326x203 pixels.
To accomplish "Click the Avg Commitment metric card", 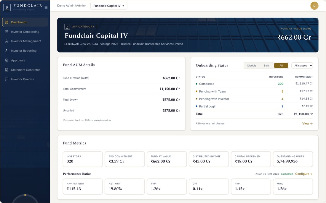I will 125,159.
